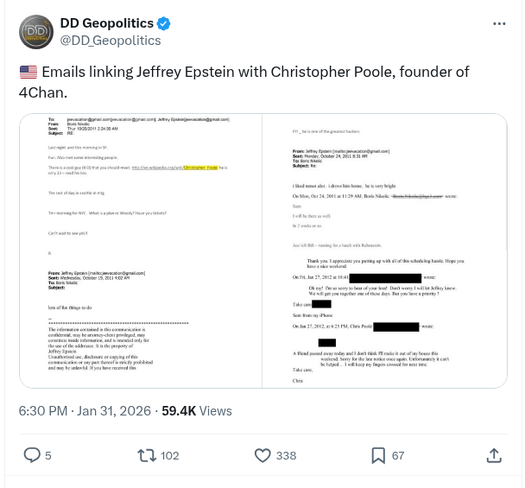Click the 67 bookmarks count

[398, 455]
